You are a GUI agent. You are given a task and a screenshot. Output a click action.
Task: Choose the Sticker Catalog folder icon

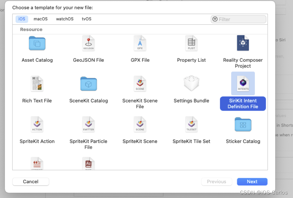pyautogui.click(x=243, y=124)
